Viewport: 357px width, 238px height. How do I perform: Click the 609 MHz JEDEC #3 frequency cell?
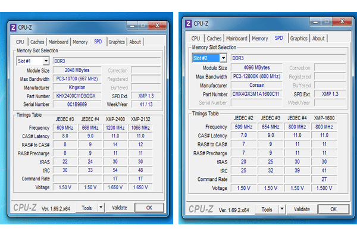65,128
